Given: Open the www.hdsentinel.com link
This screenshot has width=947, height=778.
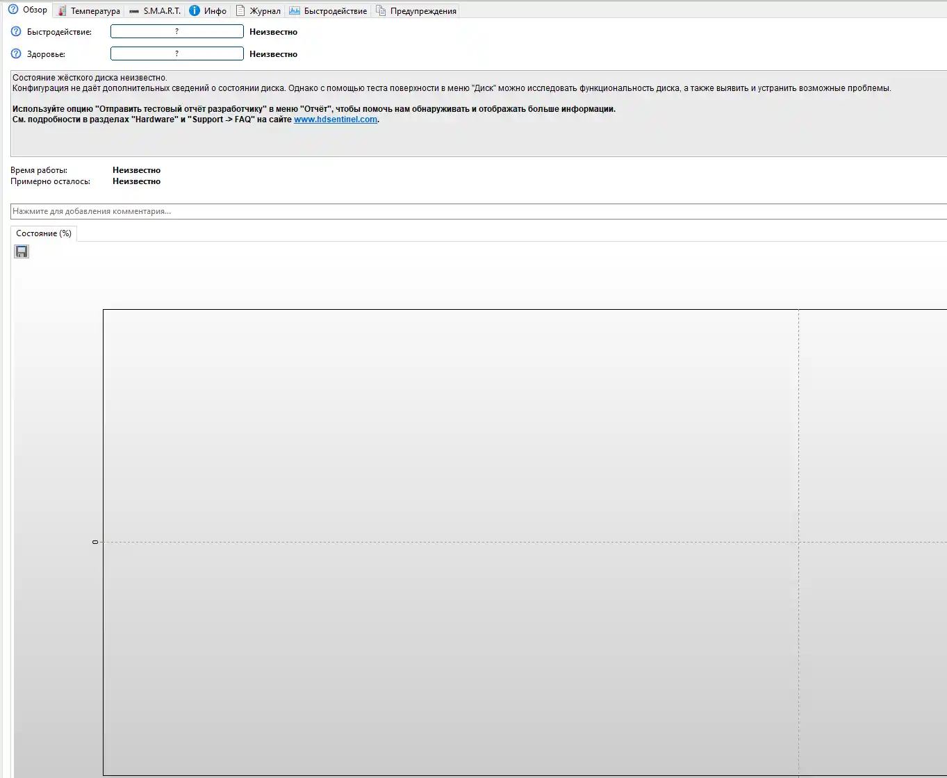Looking at the screenshot, I should (336, 119).
